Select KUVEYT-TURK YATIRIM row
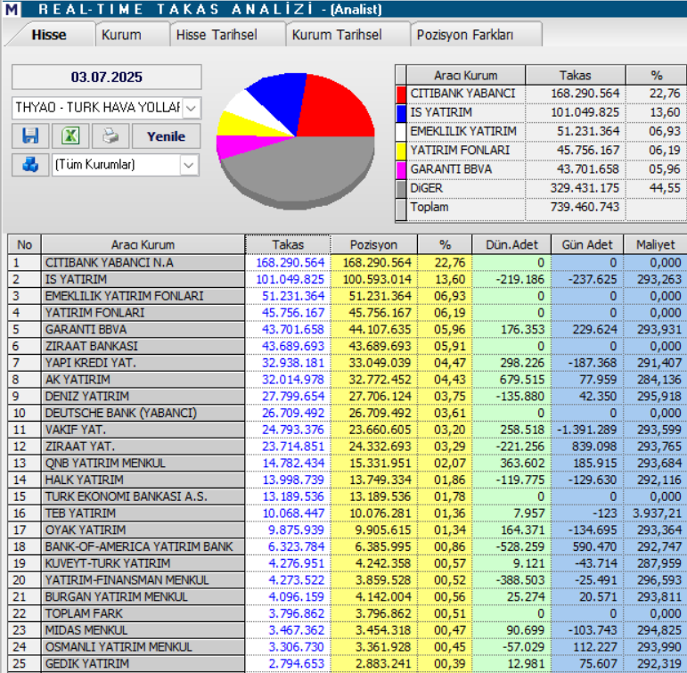This screenshot has width=687, height=673. [x=348, y=563]
